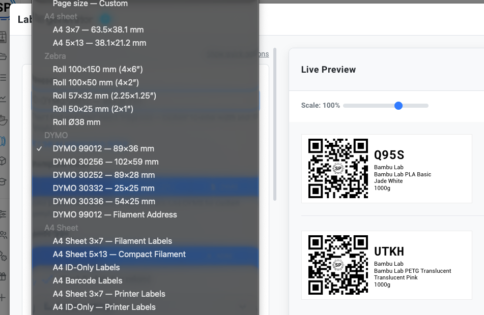Pick Roll 100×150 mm (4×6″)

coord(145,69)
